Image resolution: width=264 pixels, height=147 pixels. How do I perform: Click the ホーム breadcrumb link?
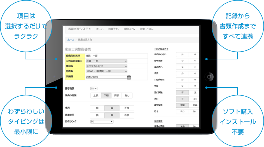71,39
